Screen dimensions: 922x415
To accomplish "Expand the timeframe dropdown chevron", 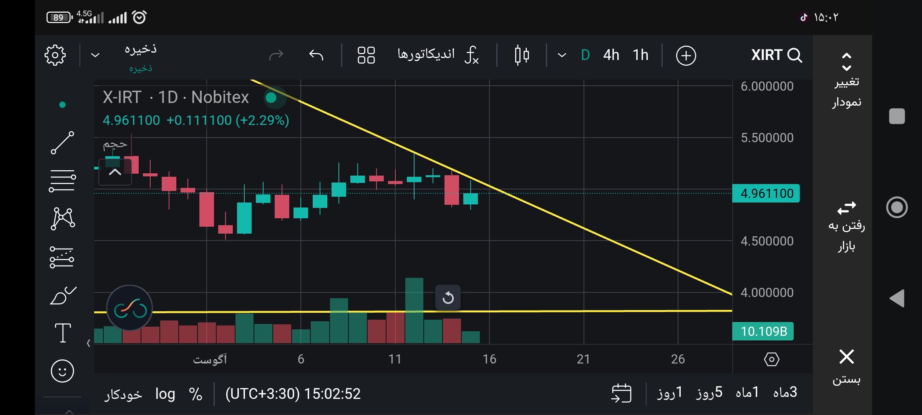I will coord(562,55).
